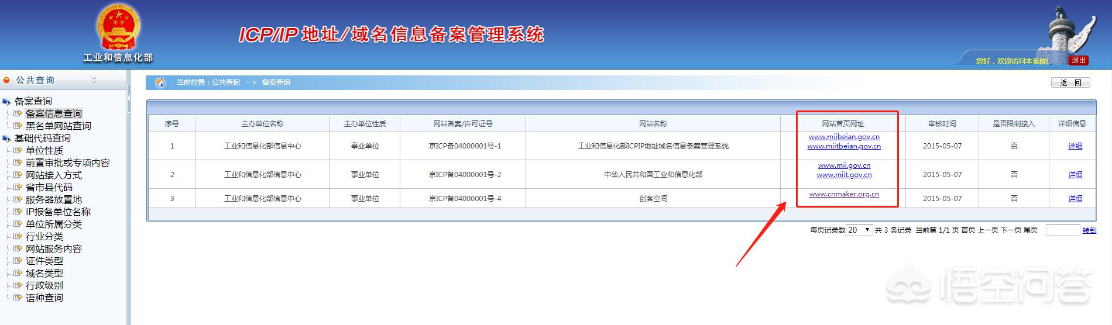Click page icon next to 黑名单网站查询
This screenshot has height=325, width=1112.
[x=18, y=126]
